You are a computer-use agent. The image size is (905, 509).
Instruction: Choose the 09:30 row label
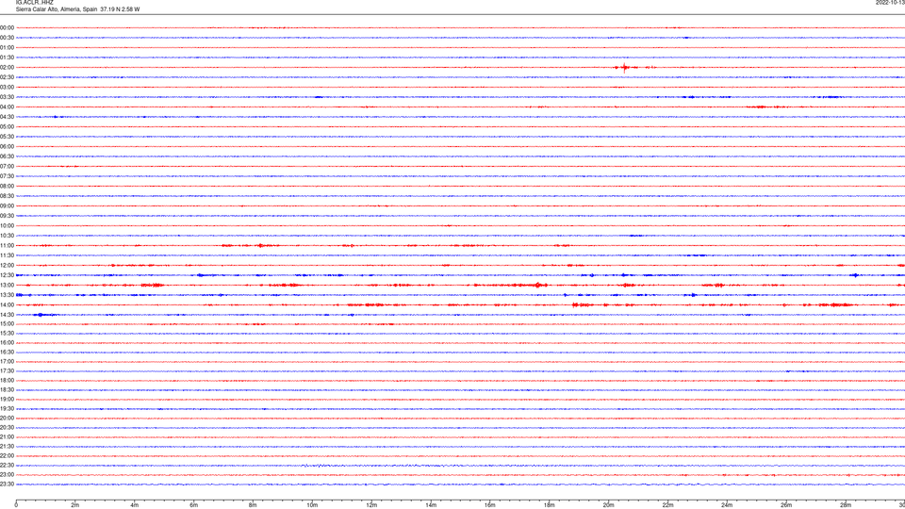click(x=7, y=216)
